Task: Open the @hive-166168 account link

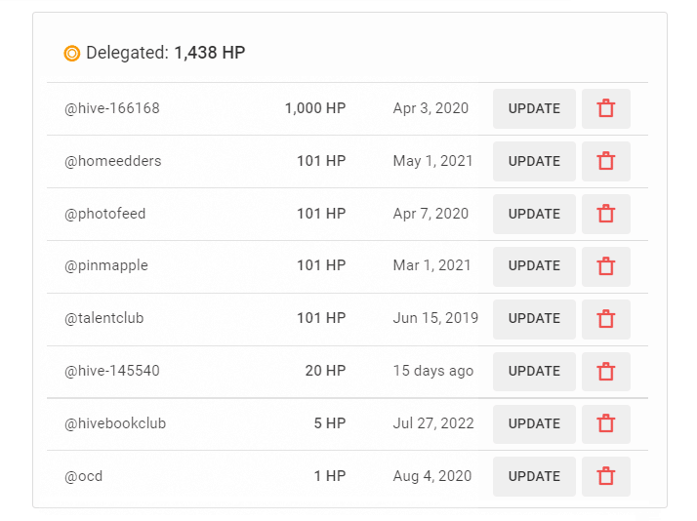Action: coord(112,108)
